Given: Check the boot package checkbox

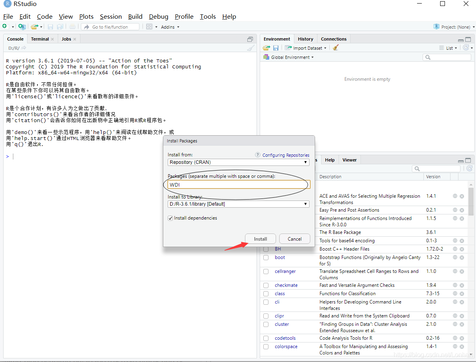Looking at the screenshot, I should point(266,257).
